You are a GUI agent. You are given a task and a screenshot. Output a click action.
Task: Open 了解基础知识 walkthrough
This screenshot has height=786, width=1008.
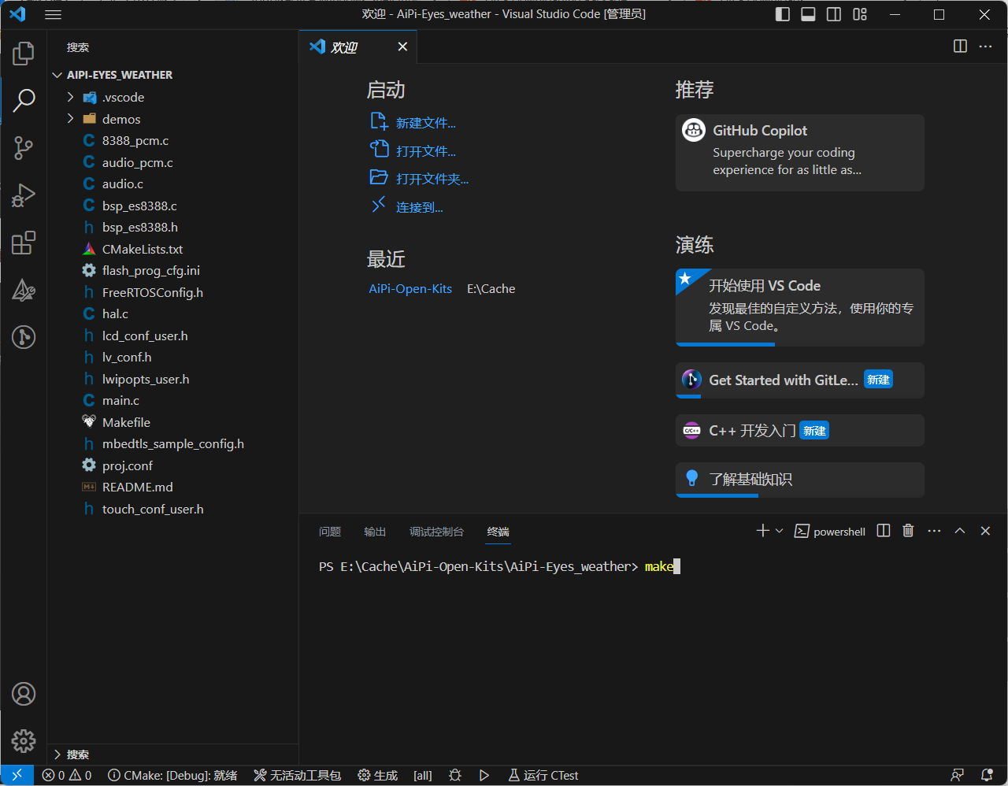(799, 480)
